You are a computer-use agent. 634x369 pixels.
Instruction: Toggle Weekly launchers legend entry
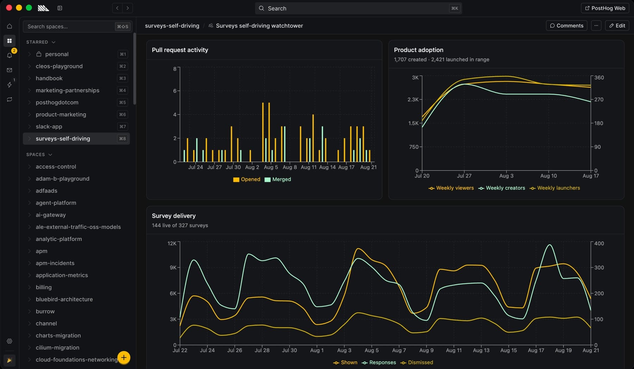pos(555,188)
